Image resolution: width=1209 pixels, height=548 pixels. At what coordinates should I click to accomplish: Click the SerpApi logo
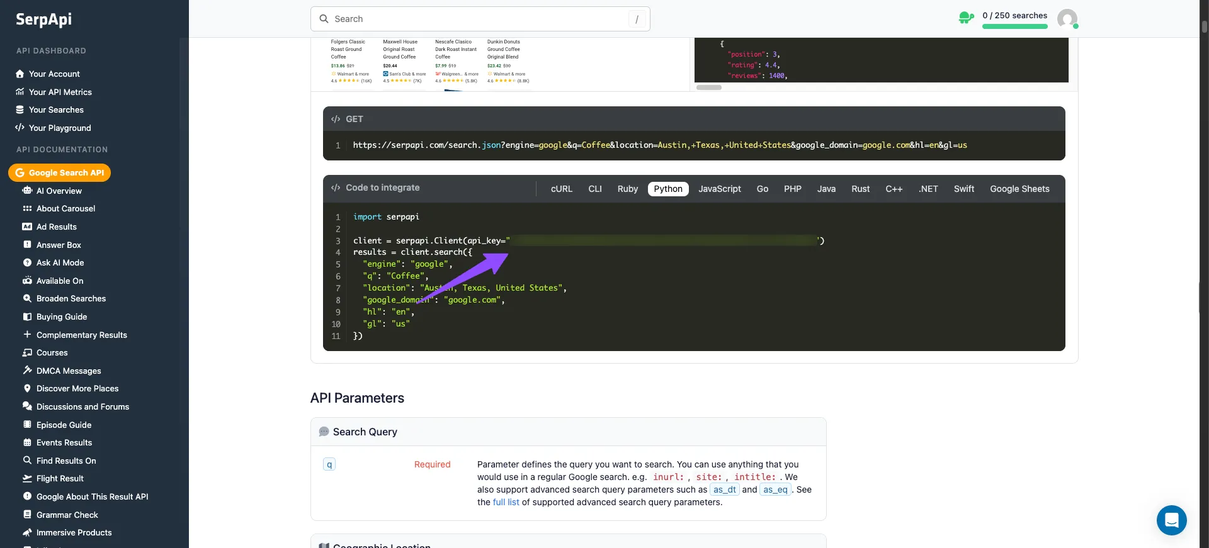pyautogui.click(x=43, y=20)
